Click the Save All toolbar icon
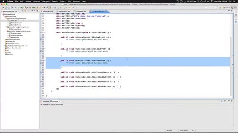 point(9,7)
